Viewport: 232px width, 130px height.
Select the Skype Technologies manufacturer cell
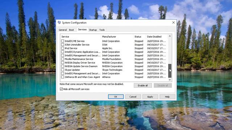click(x=112, y=70)
